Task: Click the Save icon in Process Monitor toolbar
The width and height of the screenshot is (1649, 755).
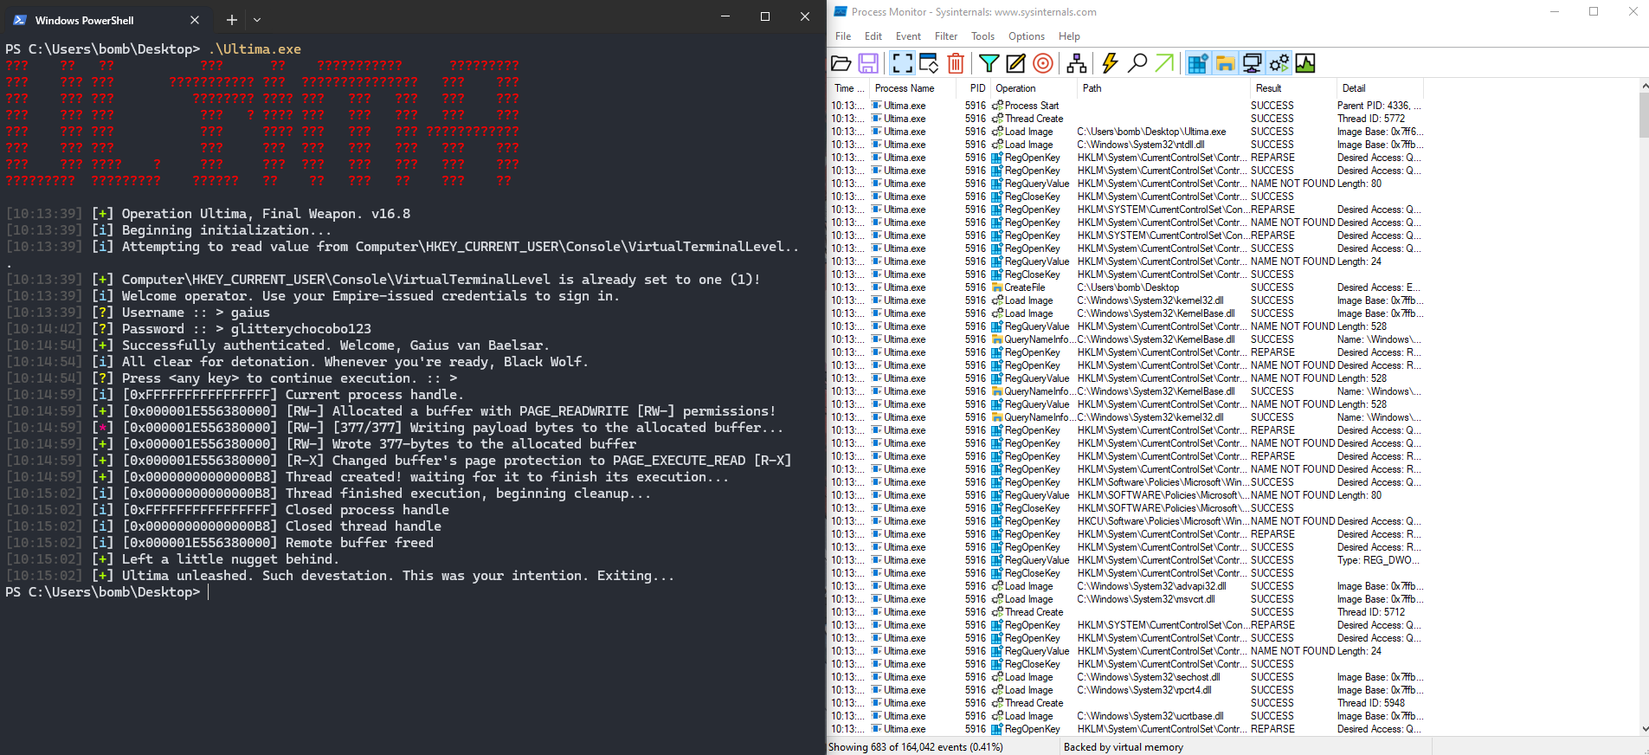Action: pyautogui.click(x=868, y=63)
